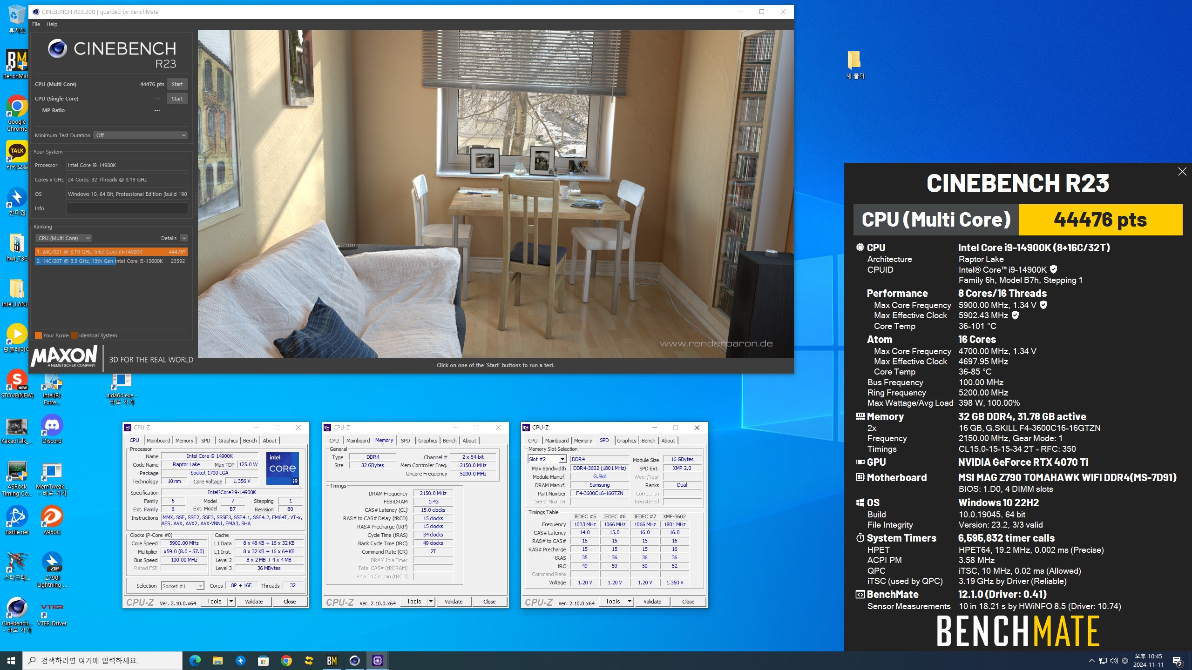Click the CPU-Z taskbar icon

(378, 660)
